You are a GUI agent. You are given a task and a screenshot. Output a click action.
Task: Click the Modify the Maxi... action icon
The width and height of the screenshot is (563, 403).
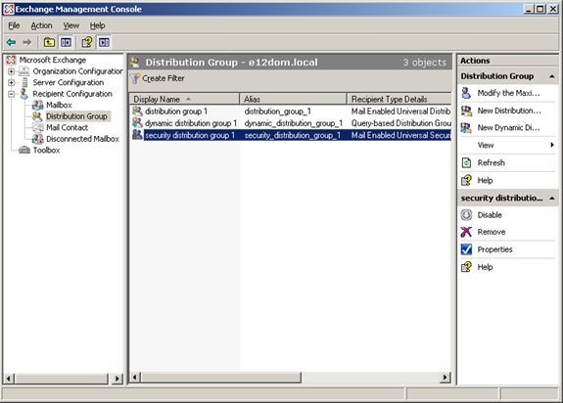tap(466, 93)
